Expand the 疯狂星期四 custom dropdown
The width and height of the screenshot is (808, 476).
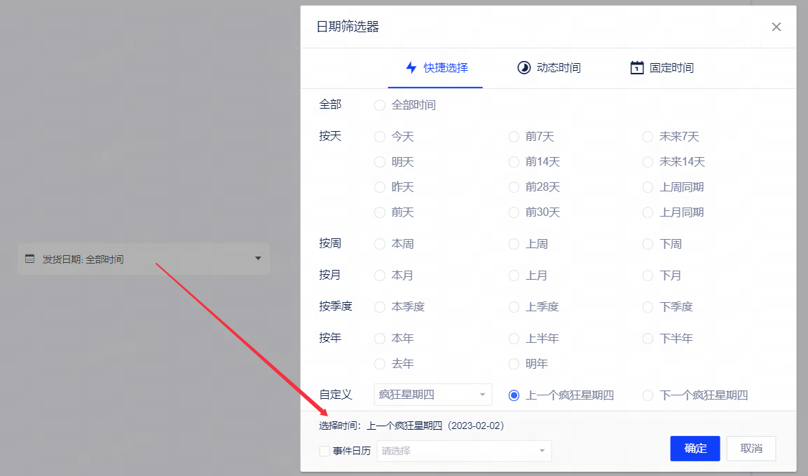pos(433,395)
